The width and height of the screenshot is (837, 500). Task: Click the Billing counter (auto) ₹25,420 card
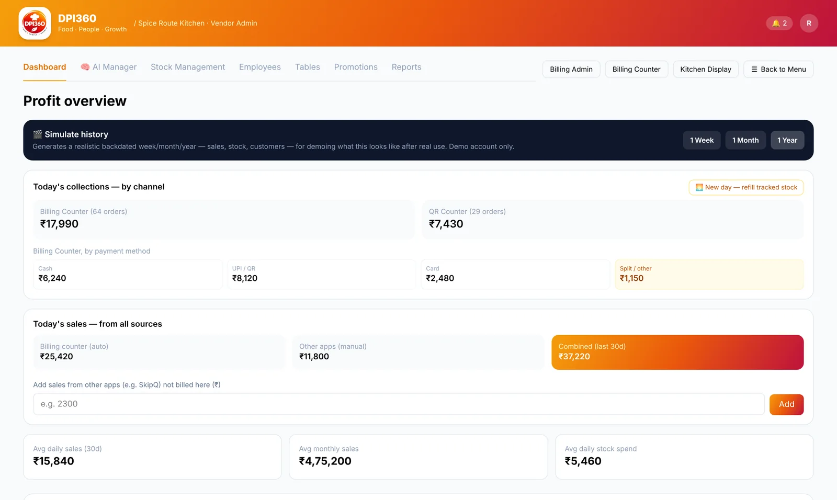159,353
